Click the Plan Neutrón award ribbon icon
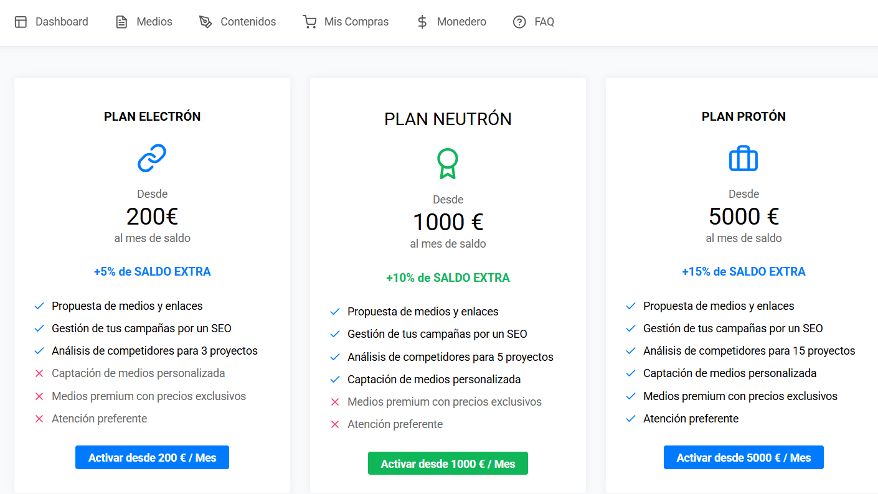 (448, 164)
